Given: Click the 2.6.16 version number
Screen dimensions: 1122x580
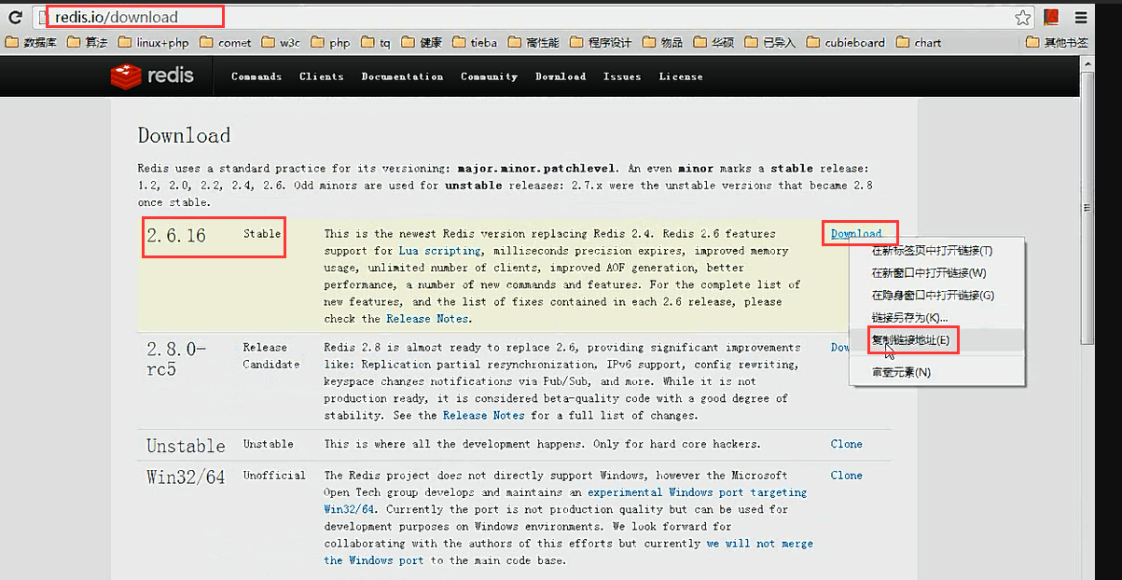Looking at the screenshot, I should point(176,237).
